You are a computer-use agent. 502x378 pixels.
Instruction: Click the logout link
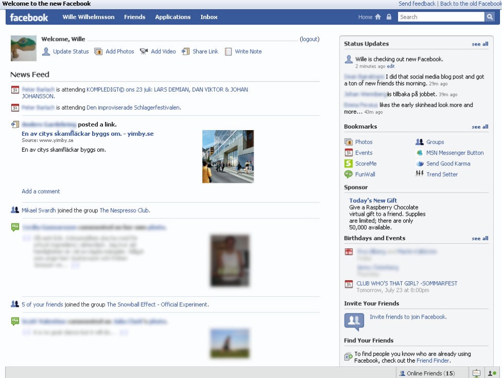coord(309,39)
